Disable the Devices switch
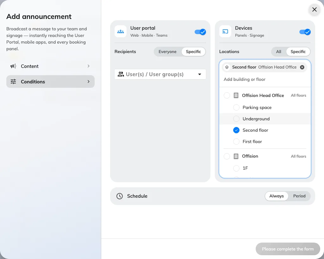324x259 pixels. pyautogui.click(x=305, y=32)
